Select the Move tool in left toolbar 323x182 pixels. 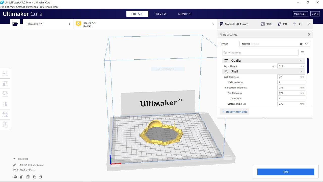(x=5, y=73)
